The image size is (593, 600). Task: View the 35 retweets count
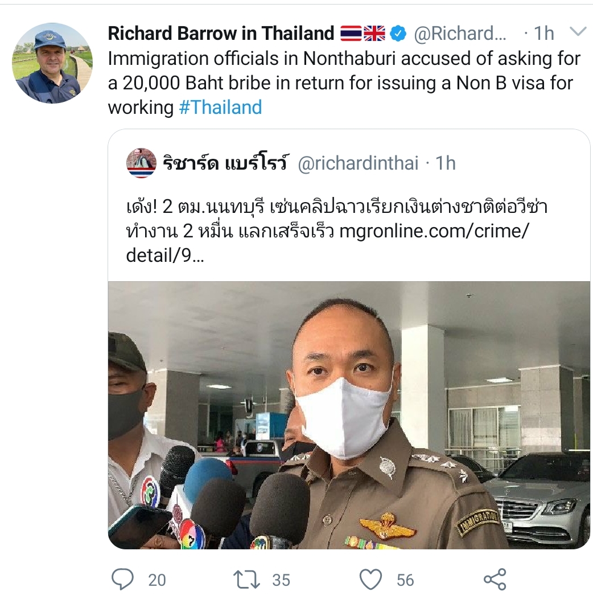[281, 580]
